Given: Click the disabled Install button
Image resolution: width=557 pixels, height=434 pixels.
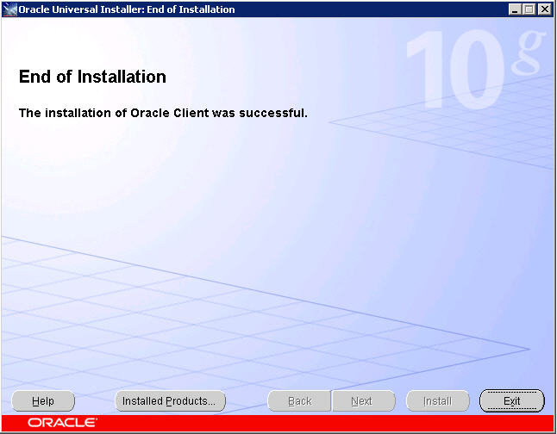Looking at the screenshot, I should coord(438,401).
